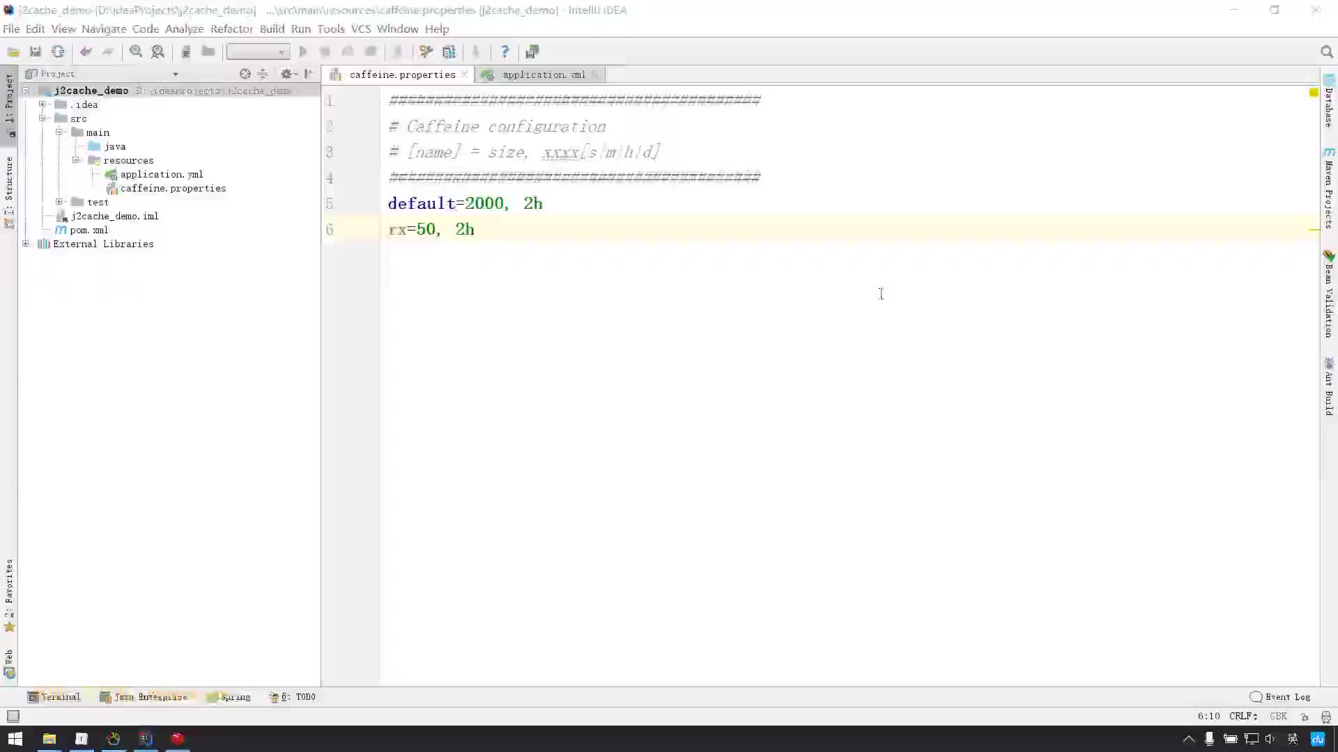
Task: Open the VCS menu
Action: [x=360, y=29]
